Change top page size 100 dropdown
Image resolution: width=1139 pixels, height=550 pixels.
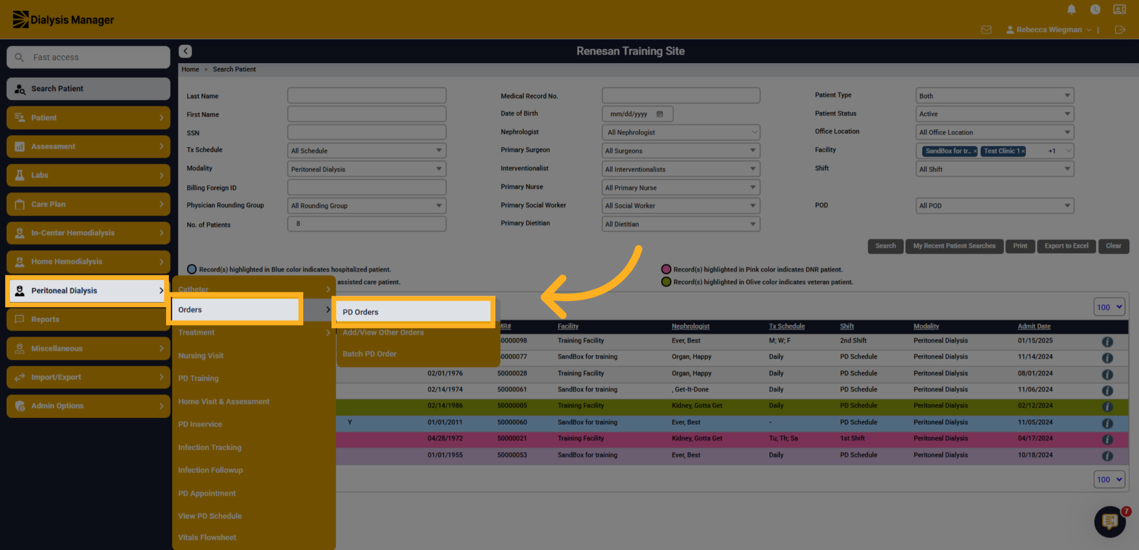pyautogui.click(x=1109, y=307)
